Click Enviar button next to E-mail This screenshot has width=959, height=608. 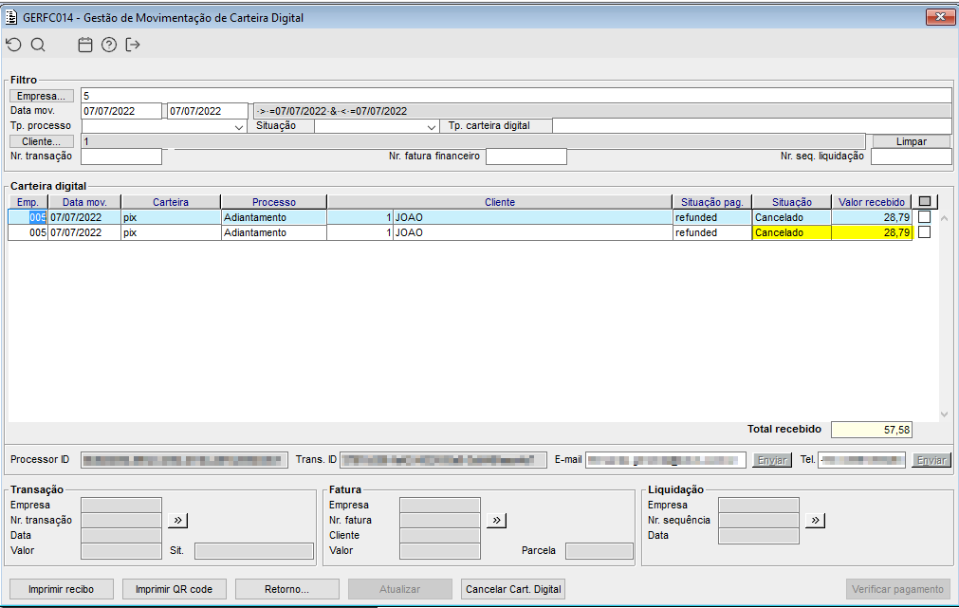tap(772, 460)
